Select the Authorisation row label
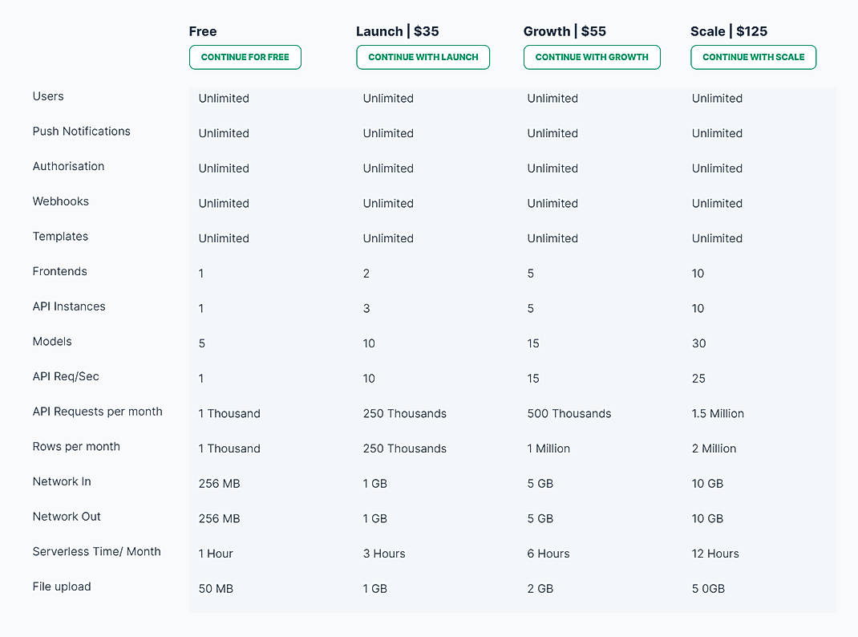This screenshot has width=858, height=637. [68, 166]
